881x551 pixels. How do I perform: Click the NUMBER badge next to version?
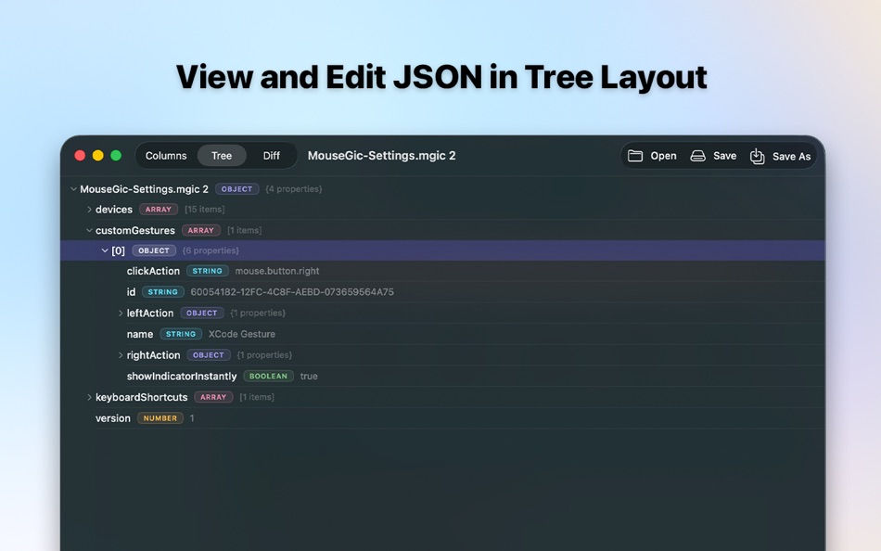click(159, 418)
